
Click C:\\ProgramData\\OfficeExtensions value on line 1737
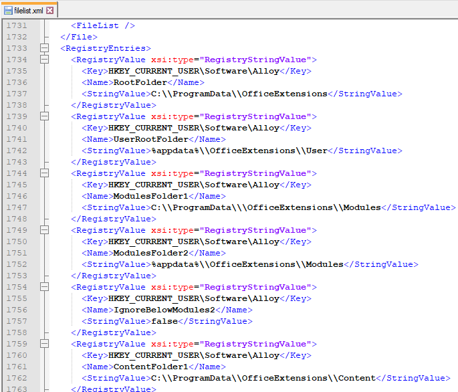pyautogui.click(x=239, y=94)
